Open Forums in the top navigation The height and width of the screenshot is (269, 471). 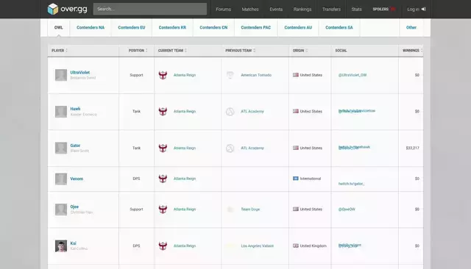tap(224, 10)
